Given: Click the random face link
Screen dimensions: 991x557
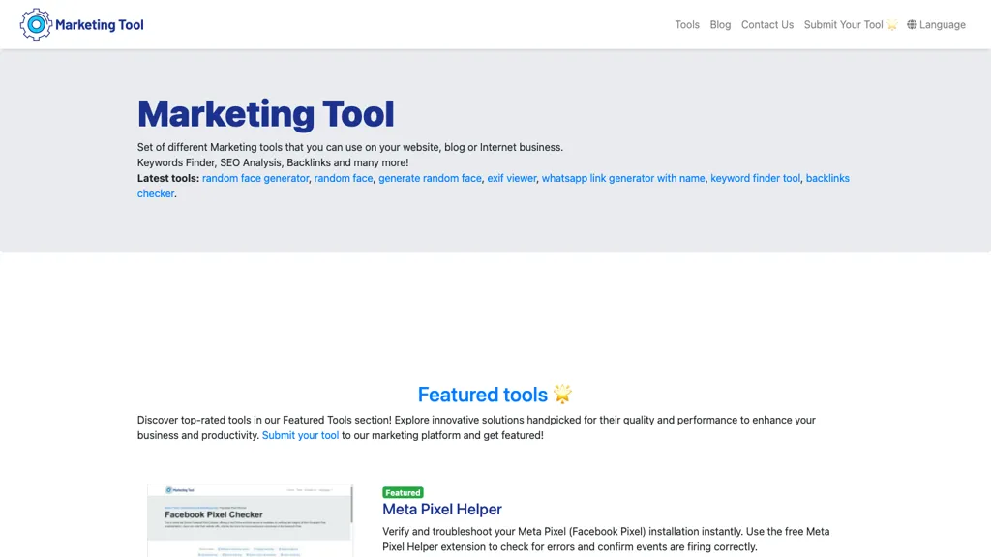Looking at the screenshot, I should point(341,178).
